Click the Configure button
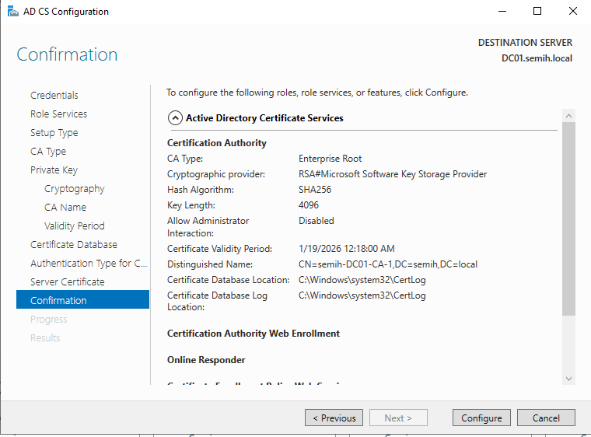The image size is (591, 437). 481,418
